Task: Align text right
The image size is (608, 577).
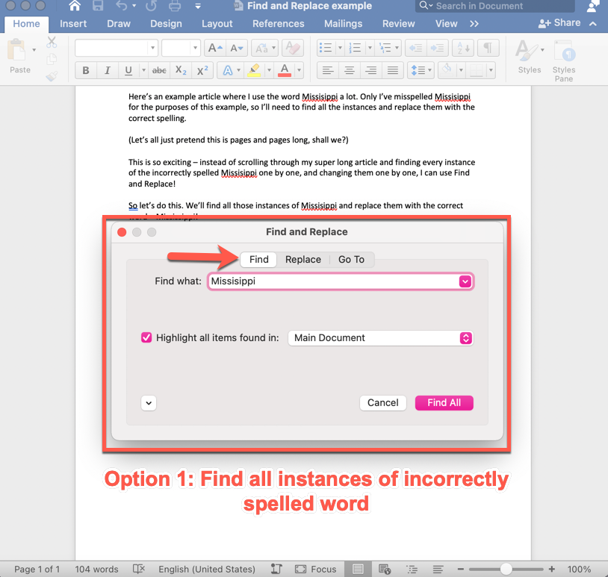Action: pos(371,70)
